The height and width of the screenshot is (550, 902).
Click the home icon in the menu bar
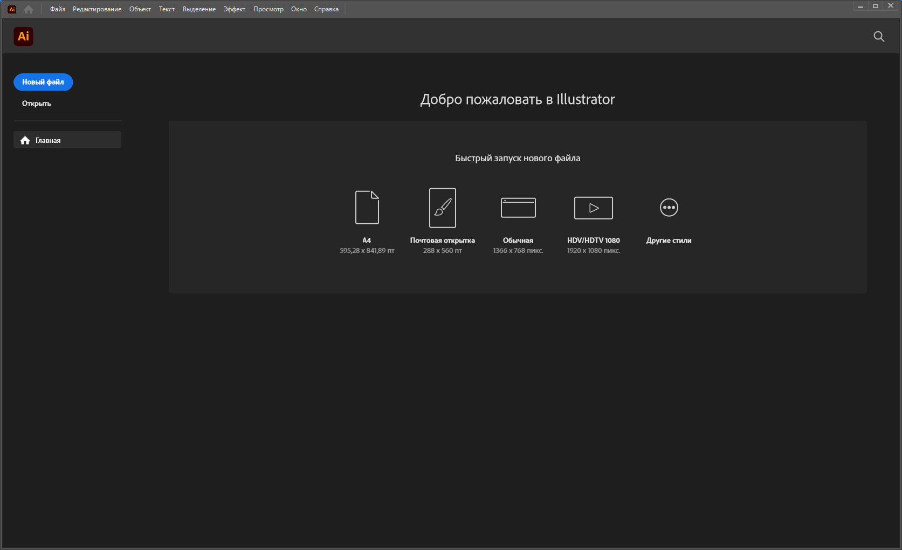(x=29, y=9)
